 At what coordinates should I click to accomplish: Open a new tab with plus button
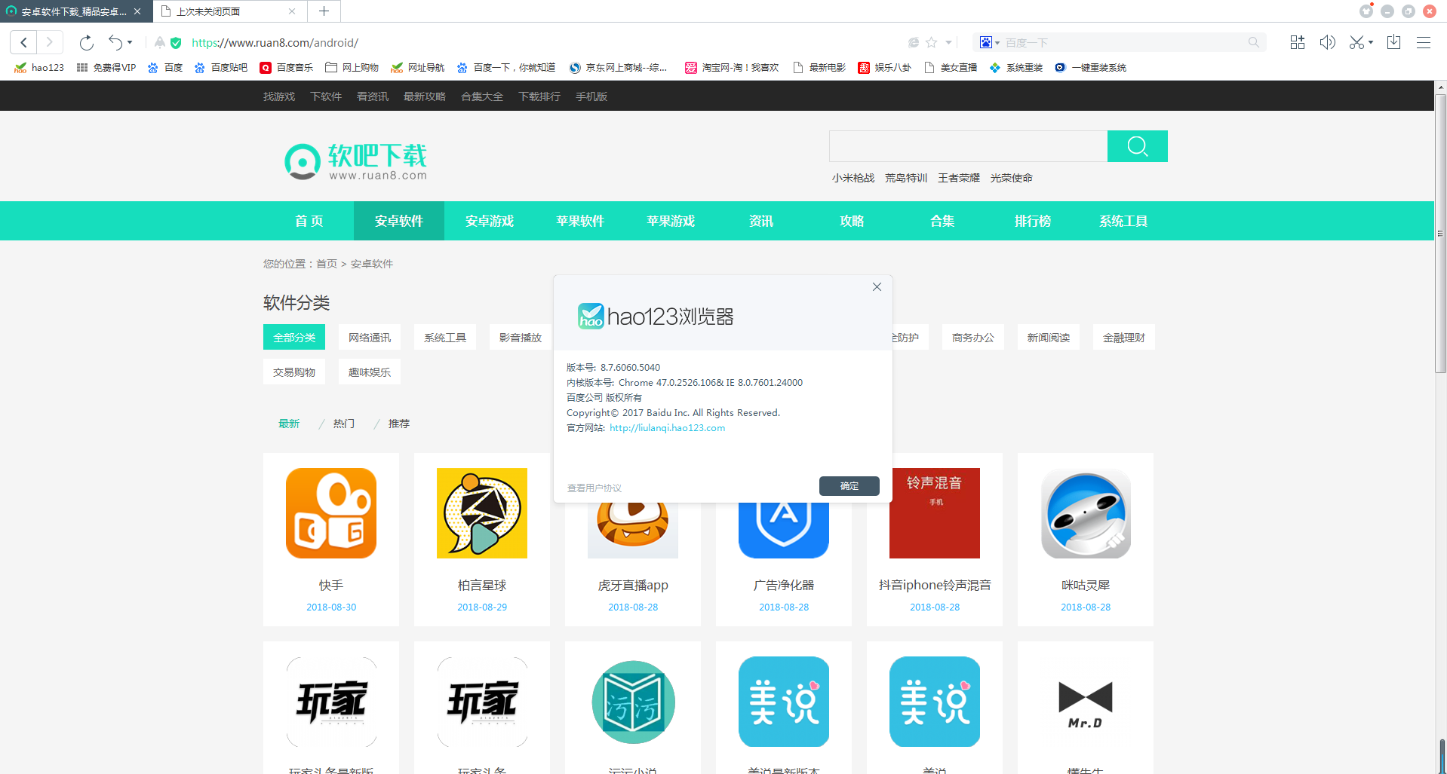click(324, 11)
